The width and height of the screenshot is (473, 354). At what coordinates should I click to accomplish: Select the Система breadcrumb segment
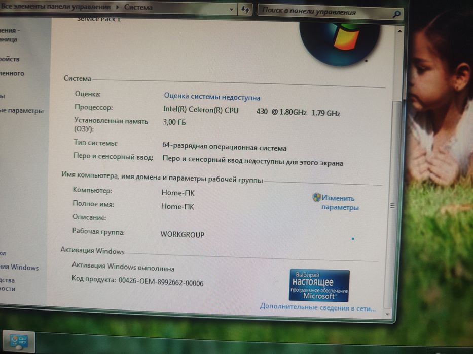(x=138, y=7)
